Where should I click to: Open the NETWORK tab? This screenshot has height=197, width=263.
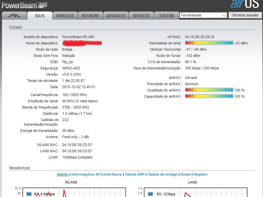[x=91, y=16]
